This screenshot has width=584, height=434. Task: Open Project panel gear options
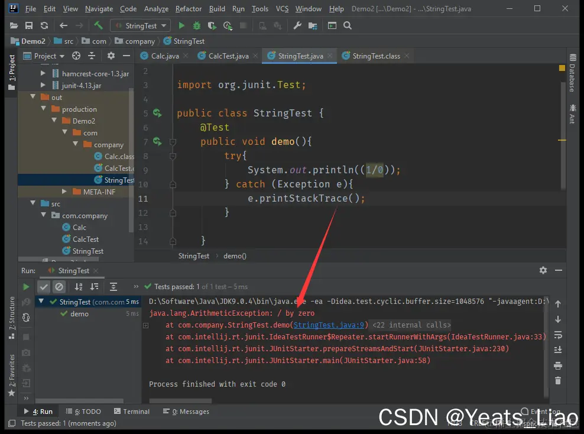[x=111, y=56]
